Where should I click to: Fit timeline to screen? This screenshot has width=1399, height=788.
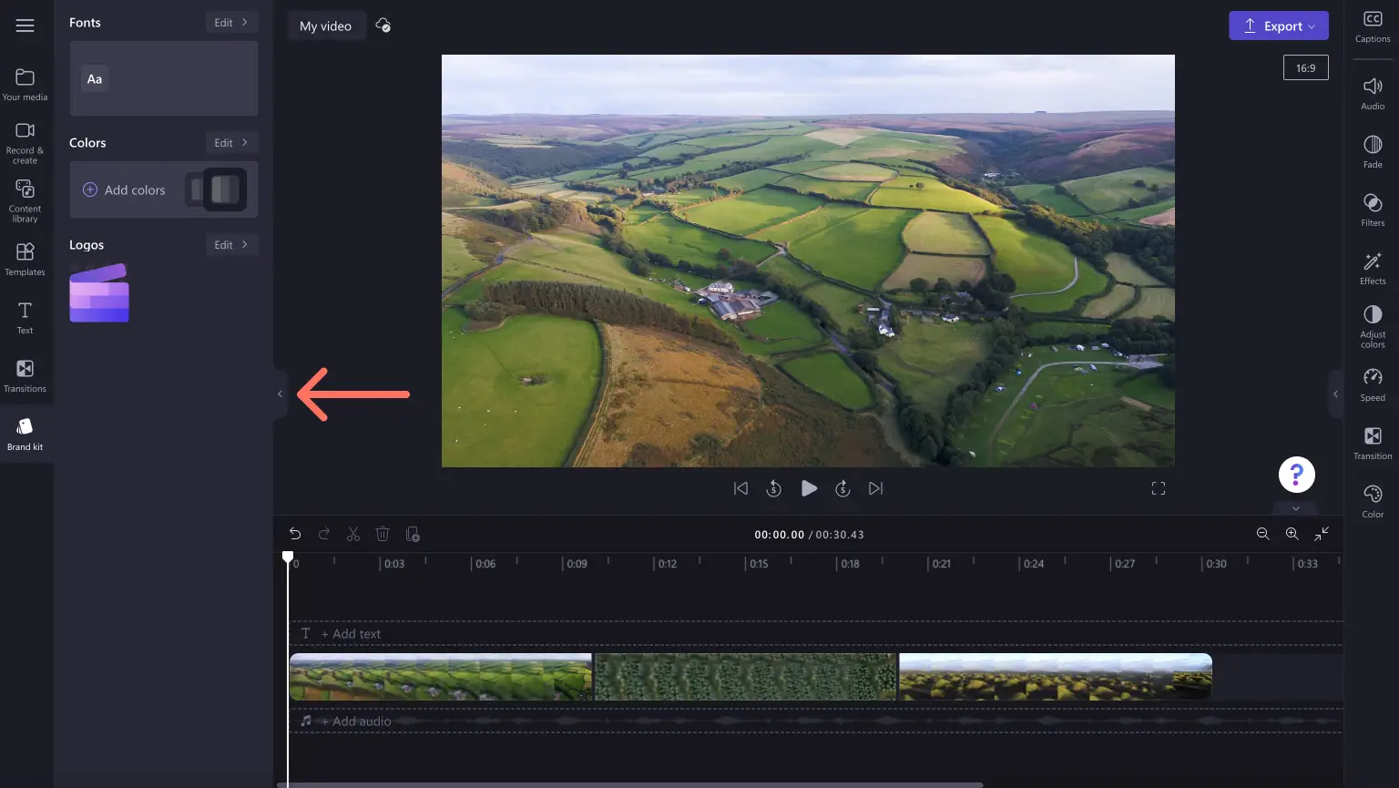pyautogui.click(x=1322, y=534)
